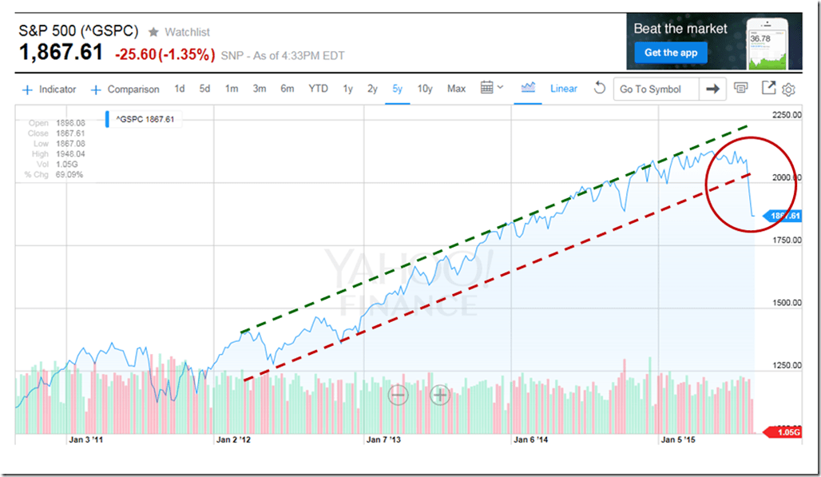Add a Comparison symbol
This screenshot has width=821, height=477.
(125, 89)
